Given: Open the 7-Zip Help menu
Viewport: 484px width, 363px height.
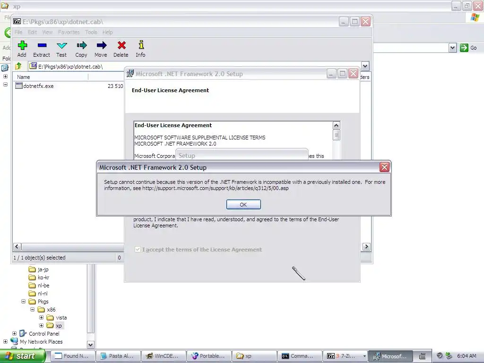Looking at the screenshot, I should pyautogui.click(x=107, y=32).
